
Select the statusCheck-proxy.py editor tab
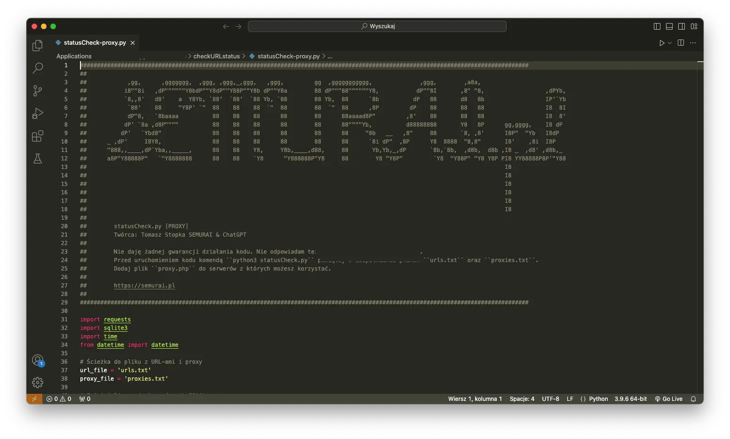pyautogui.click(x=95, y=42)
